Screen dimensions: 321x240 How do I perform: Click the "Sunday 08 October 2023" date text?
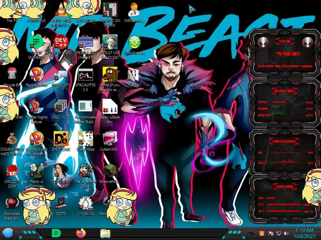pos(285,66)
